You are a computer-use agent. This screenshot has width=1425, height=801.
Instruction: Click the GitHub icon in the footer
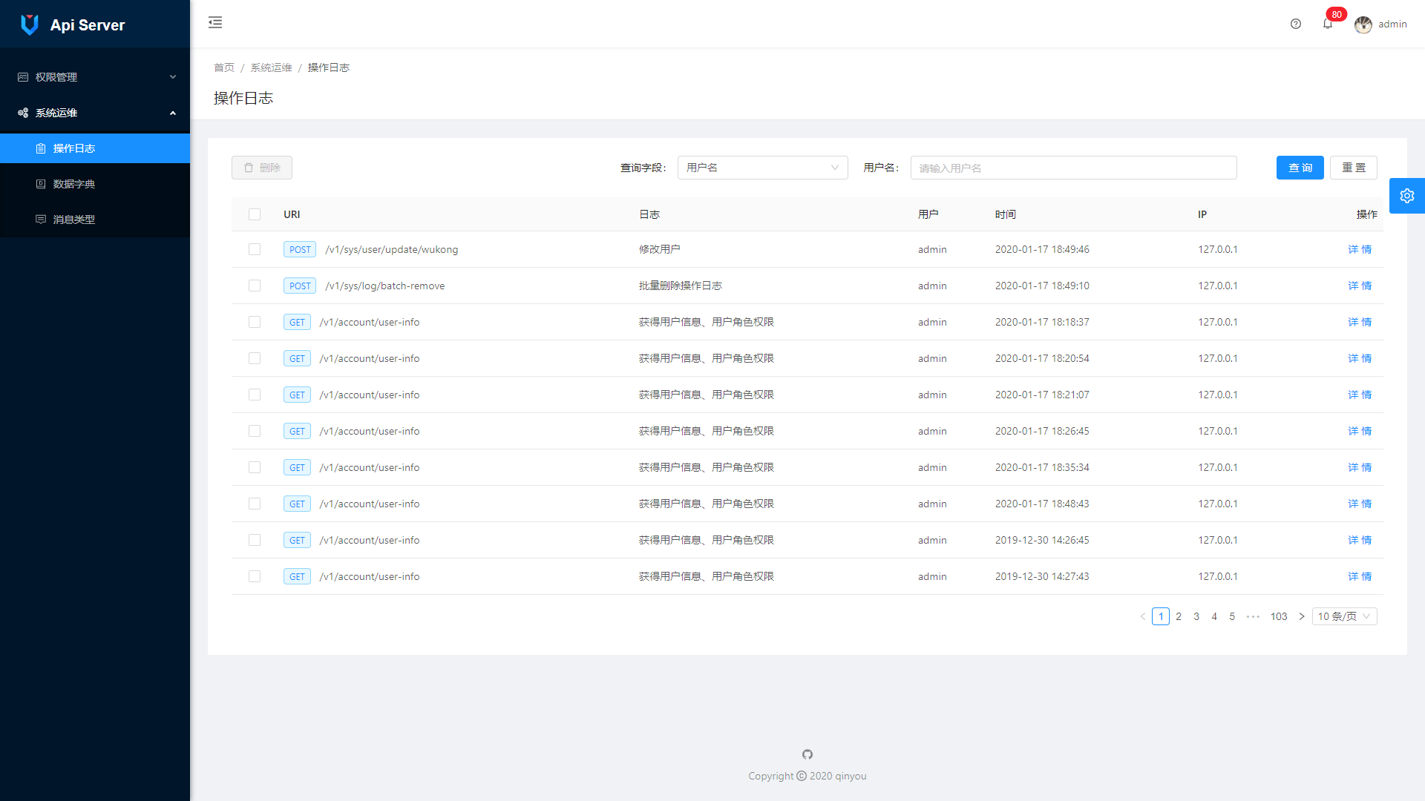point(807,754)
